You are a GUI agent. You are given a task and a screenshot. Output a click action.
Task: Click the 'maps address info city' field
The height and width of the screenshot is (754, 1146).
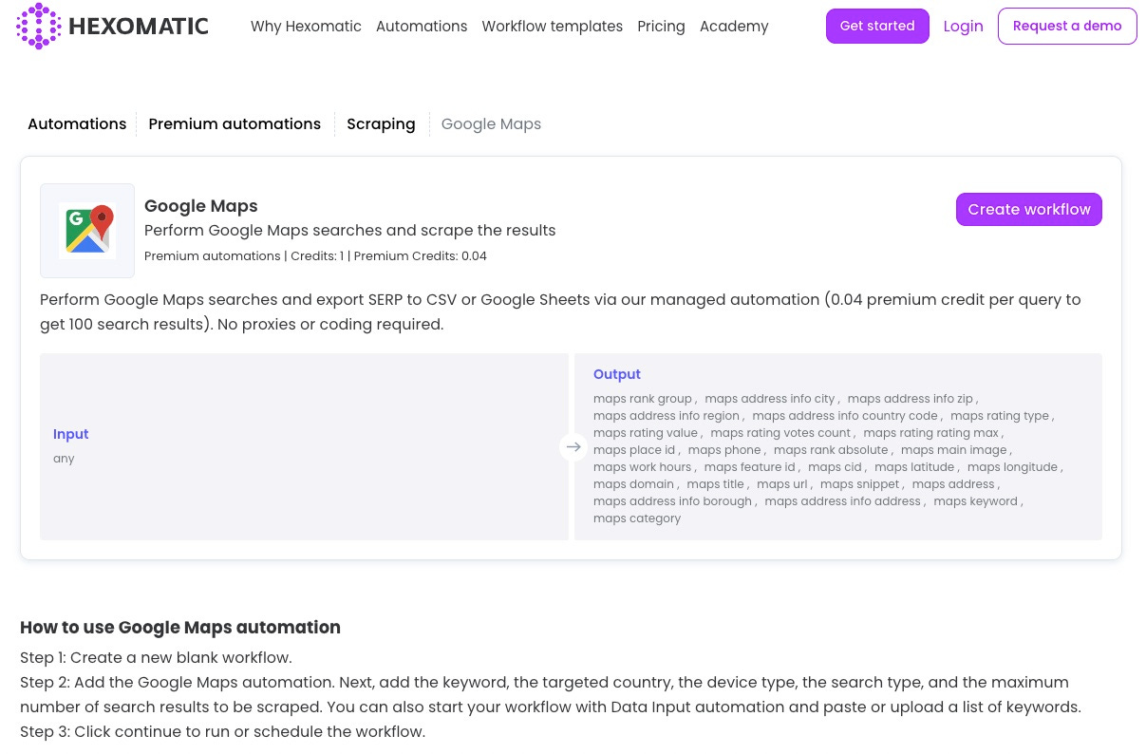[x=770, y=399]
